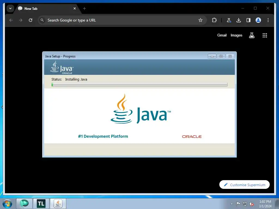Click the browser forward arrow

(21, 20)
